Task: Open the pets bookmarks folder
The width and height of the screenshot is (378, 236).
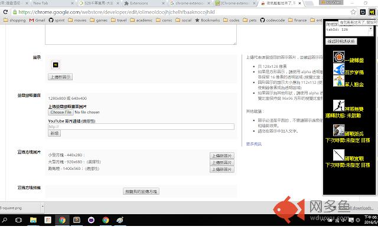Action: (x=250, y=20)
